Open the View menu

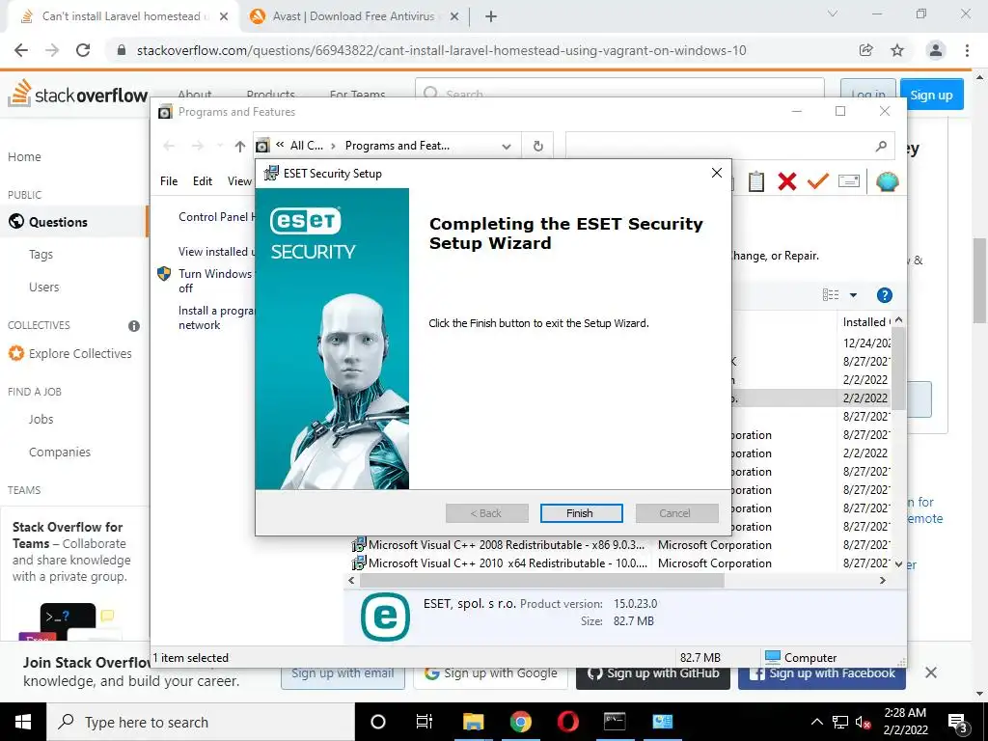pyautogui.click(x=240, y=181)
